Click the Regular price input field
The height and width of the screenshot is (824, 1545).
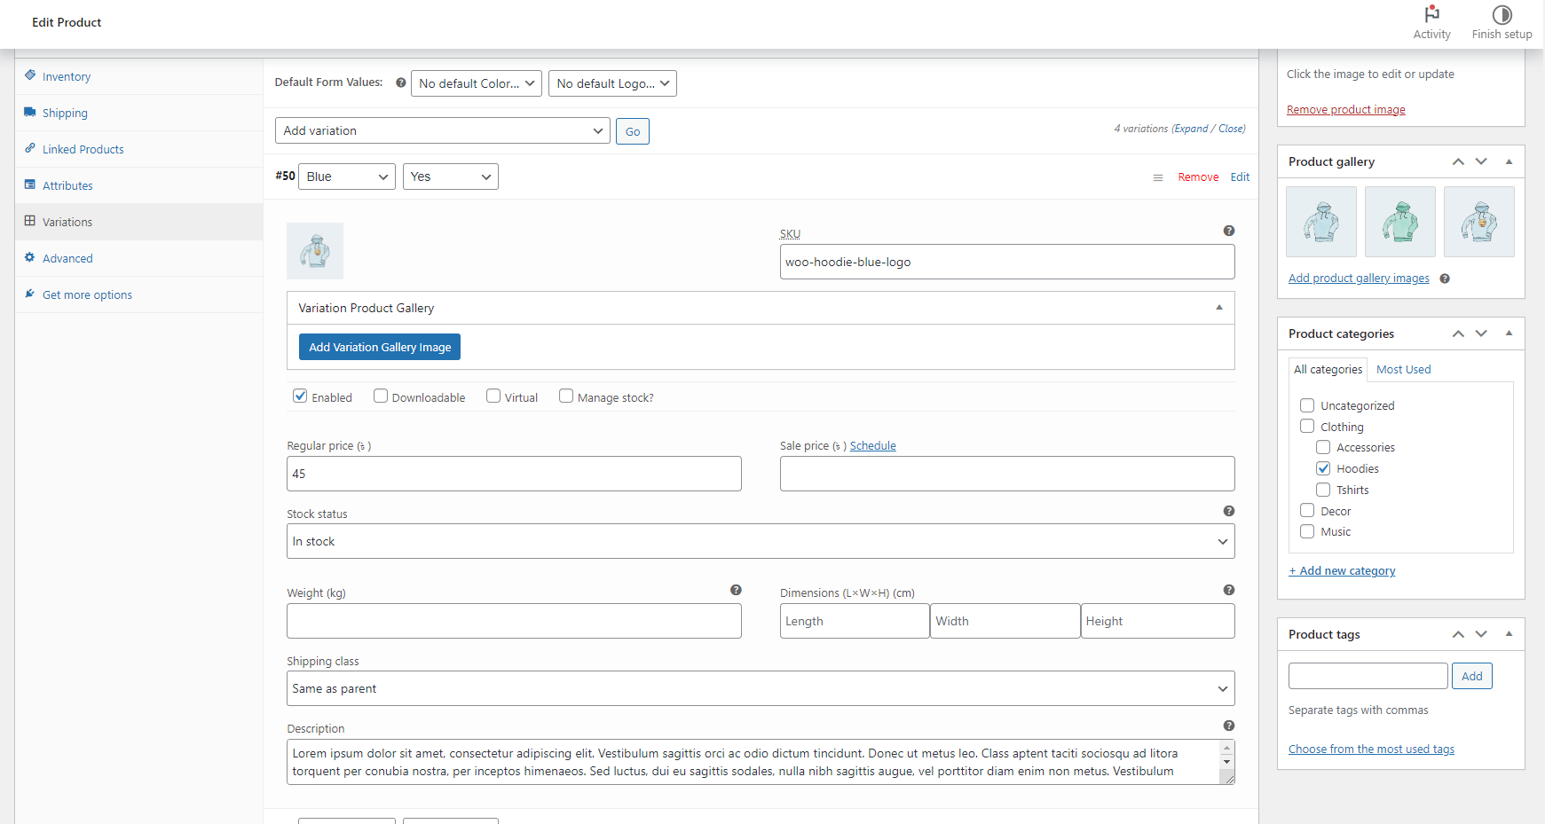[x=514, y=474]
